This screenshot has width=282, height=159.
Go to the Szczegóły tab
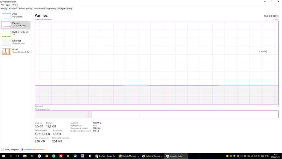click(x=62, y=8)
